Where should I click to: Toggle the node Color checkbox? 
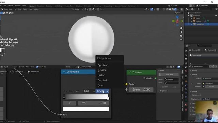(x=163, y=87)
